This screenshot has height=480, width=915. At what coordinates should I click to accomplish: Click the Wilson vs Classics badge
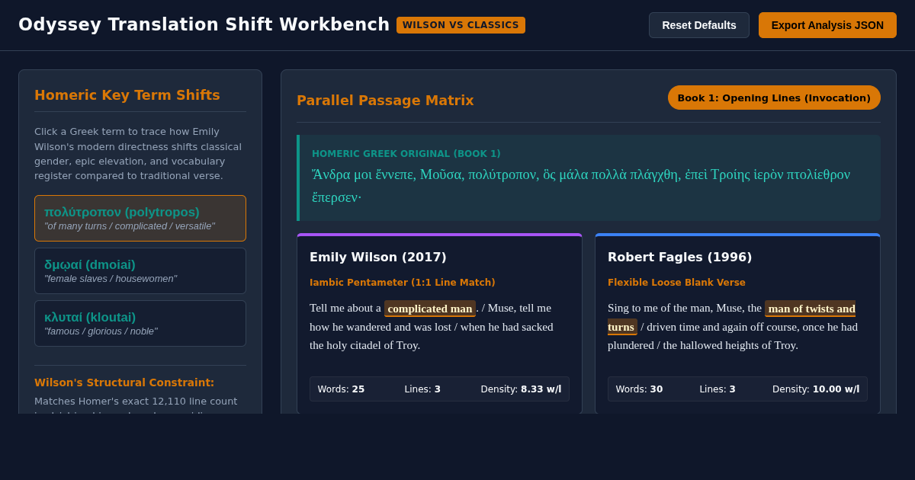461,25
